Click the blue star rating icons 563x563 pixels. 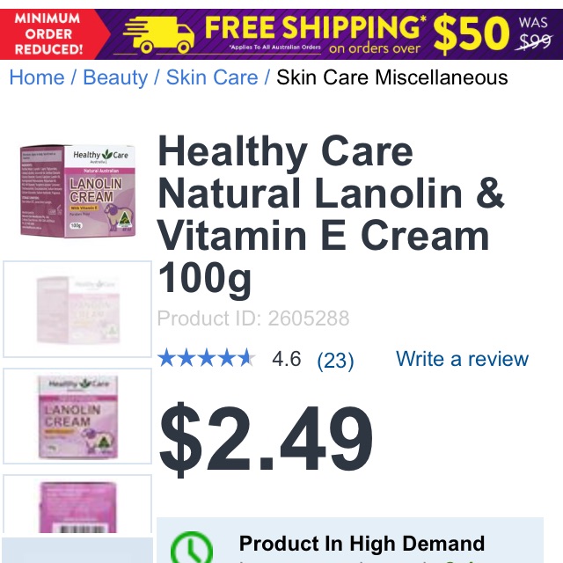tap(207, 358)
